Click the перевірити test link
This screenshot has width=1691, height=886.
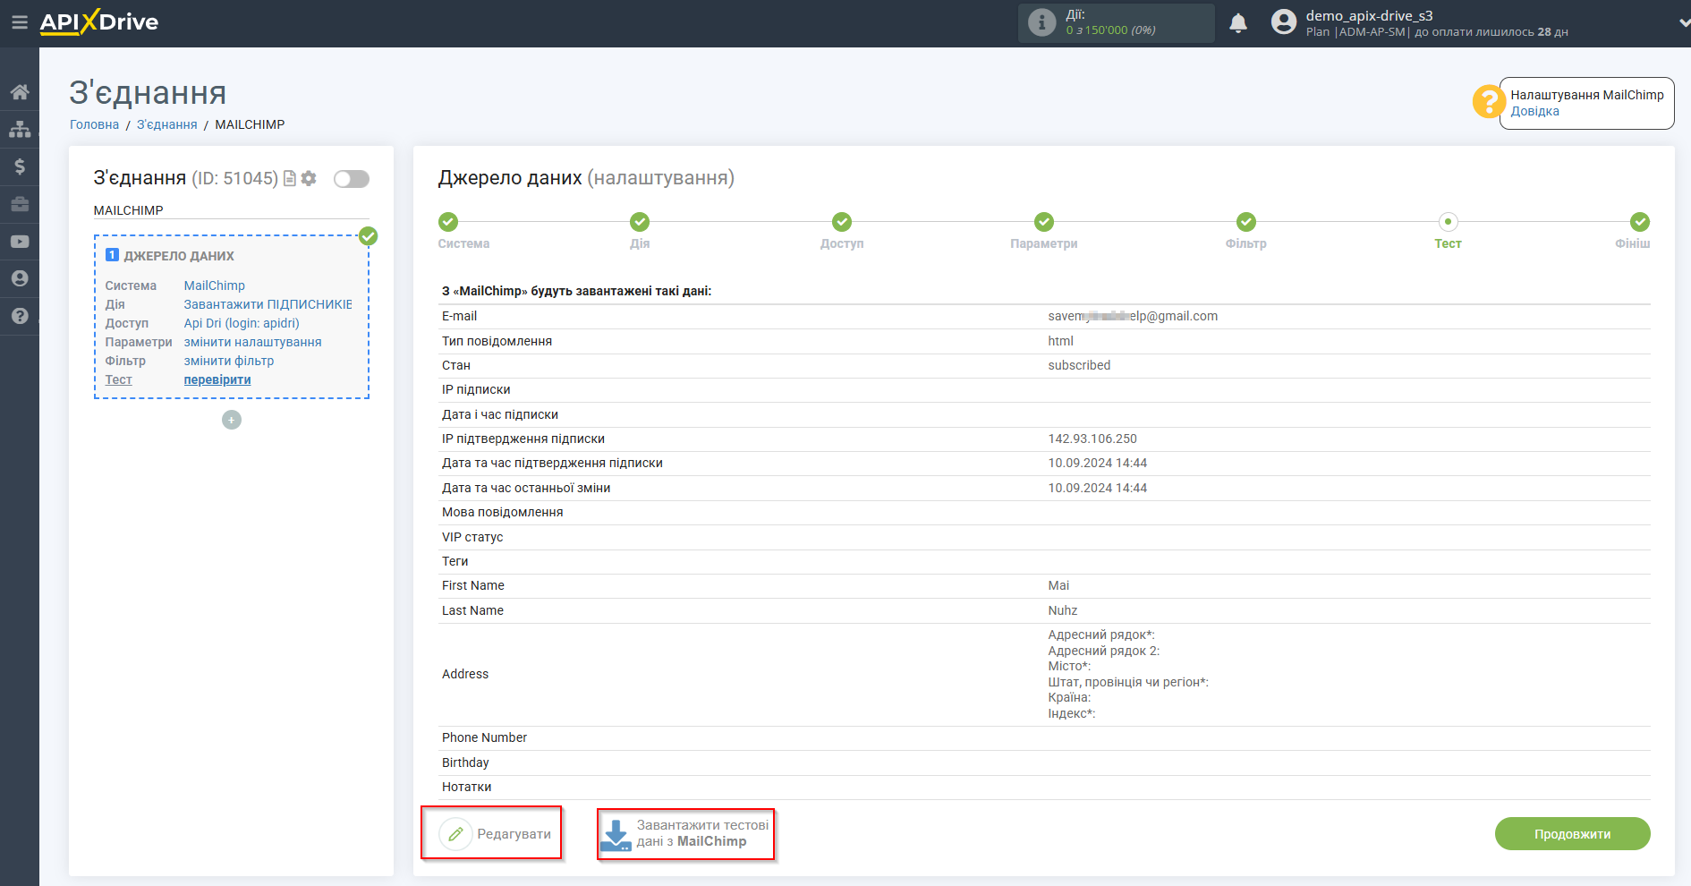coord(217,379)
